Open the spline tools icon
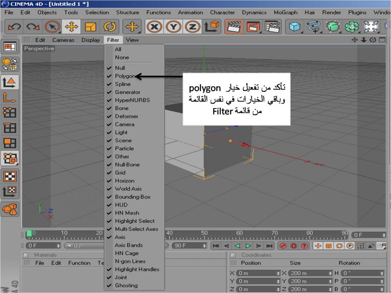Image resolution: width=391 pixels, height=293 pixels. click(x=314, y=27)
